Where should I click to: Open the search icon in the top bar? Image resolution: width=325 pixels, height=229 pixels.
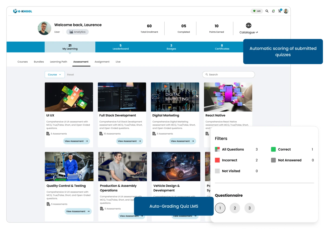pos(267,11)
